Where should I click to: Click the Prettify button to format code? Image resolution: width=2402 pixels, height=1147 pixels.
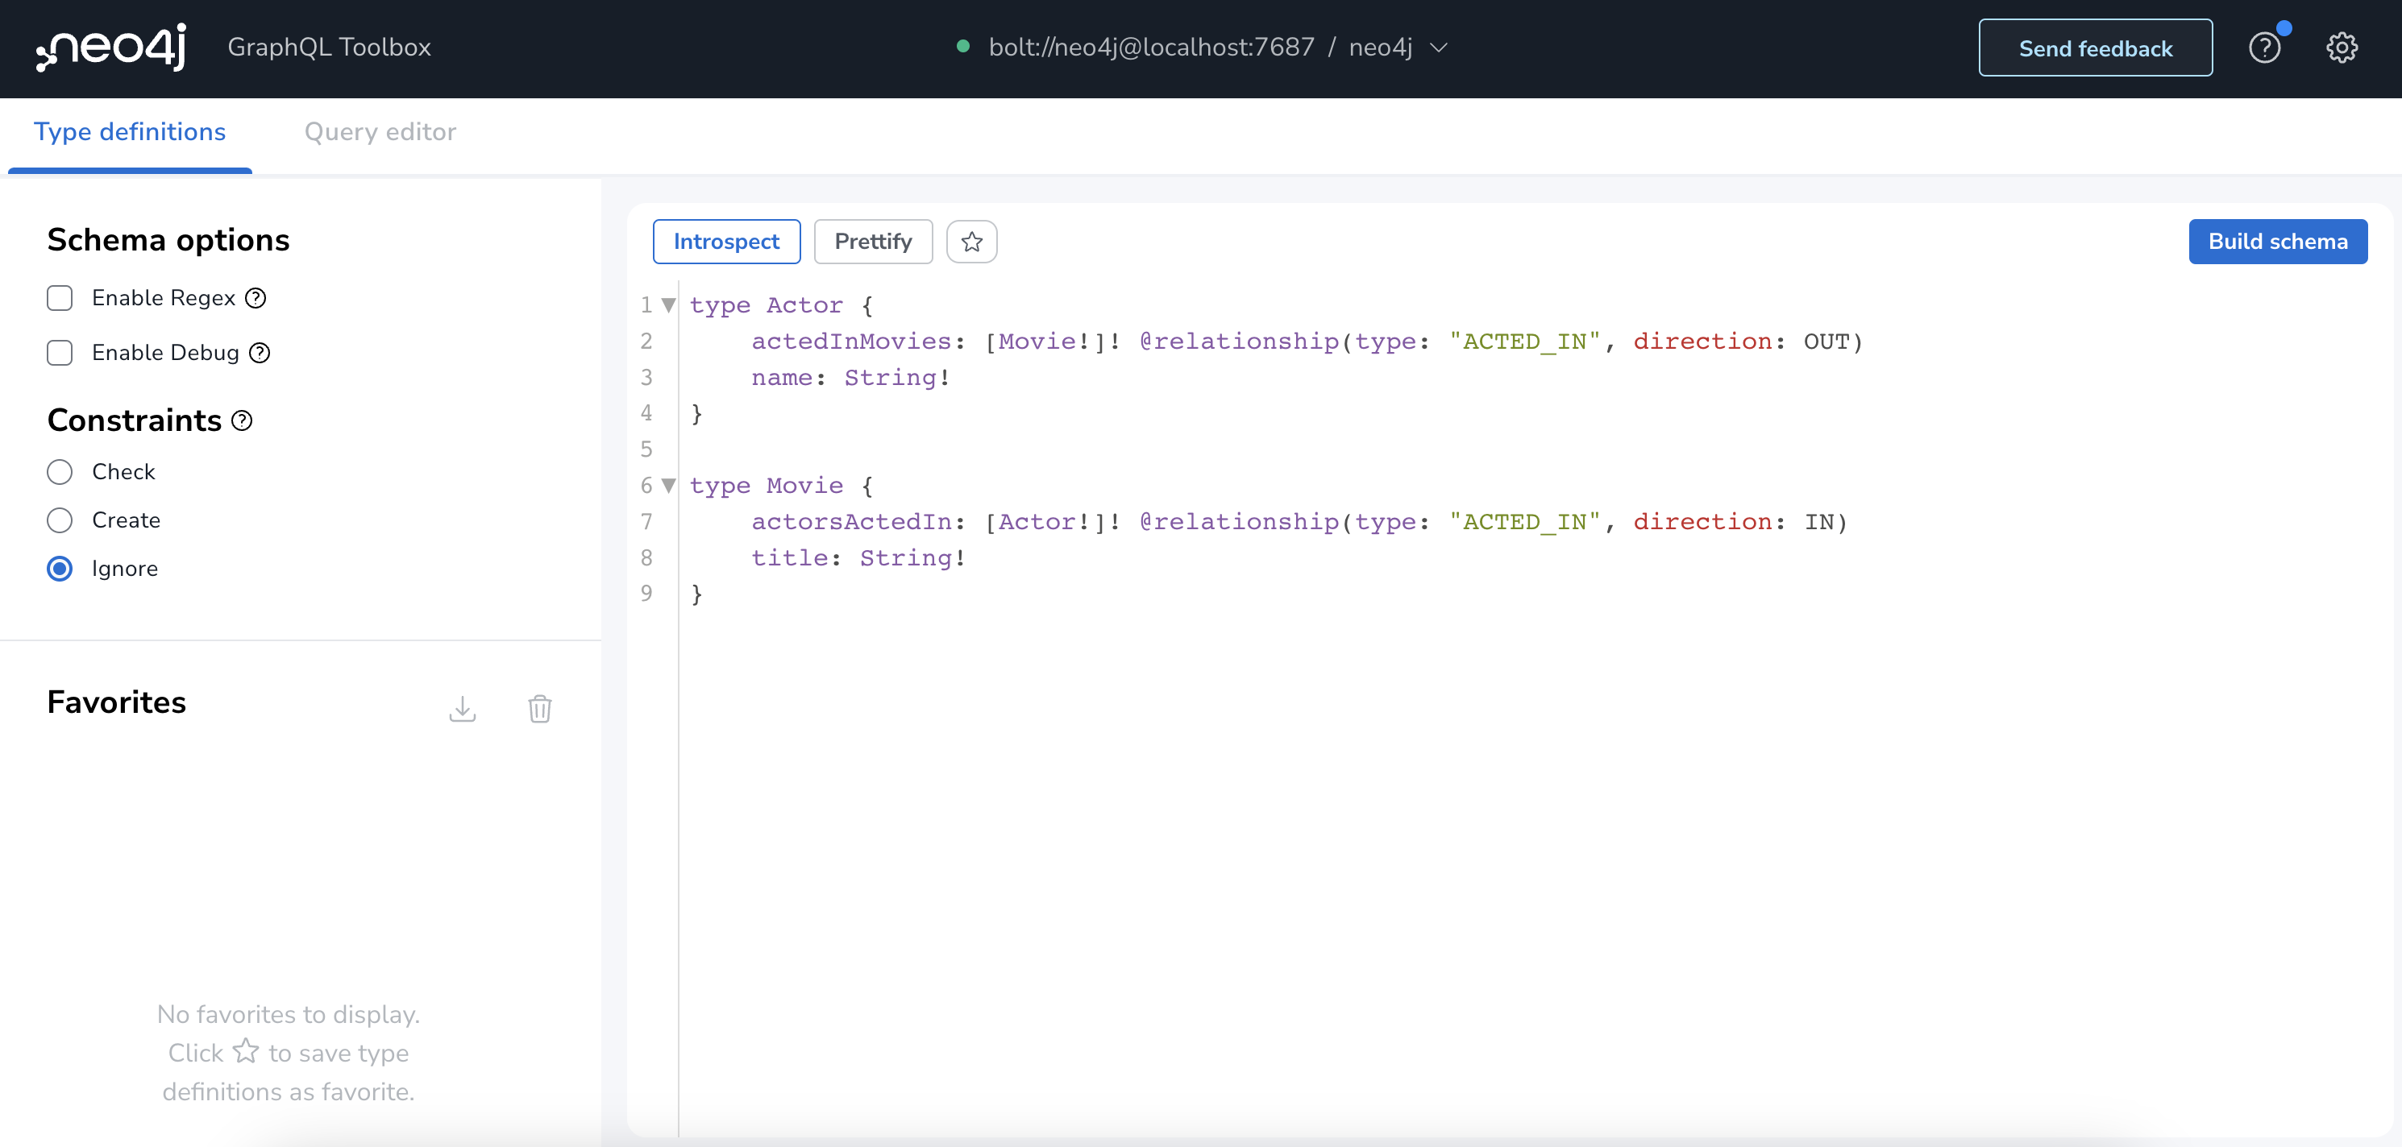pos(875,240)
